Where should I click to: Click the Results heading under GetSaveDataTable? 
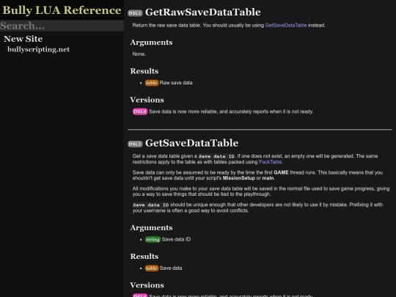coord(144,257)
